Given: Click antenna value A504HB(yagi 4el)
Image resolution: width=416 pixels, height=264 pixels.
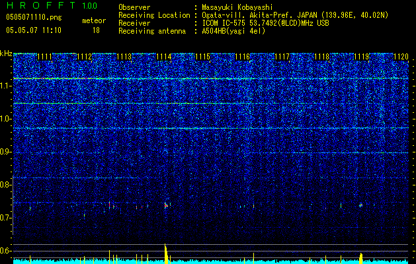Looking at the screenshot, I should (233, 31).
